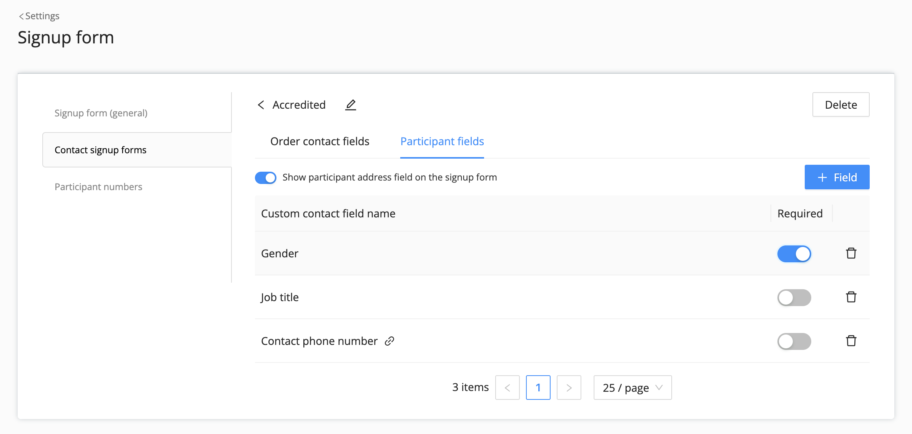Enable required toggle for Job title
Screen dimensions: 912x434
coord(794,298)
